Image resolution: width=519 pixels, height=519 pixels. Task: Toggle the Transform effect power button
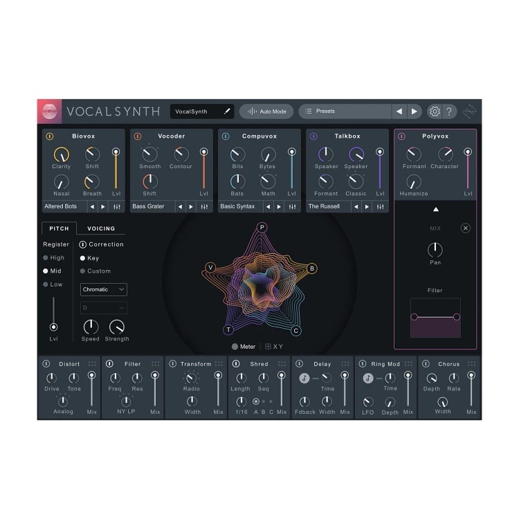click(x=173, y=363)
